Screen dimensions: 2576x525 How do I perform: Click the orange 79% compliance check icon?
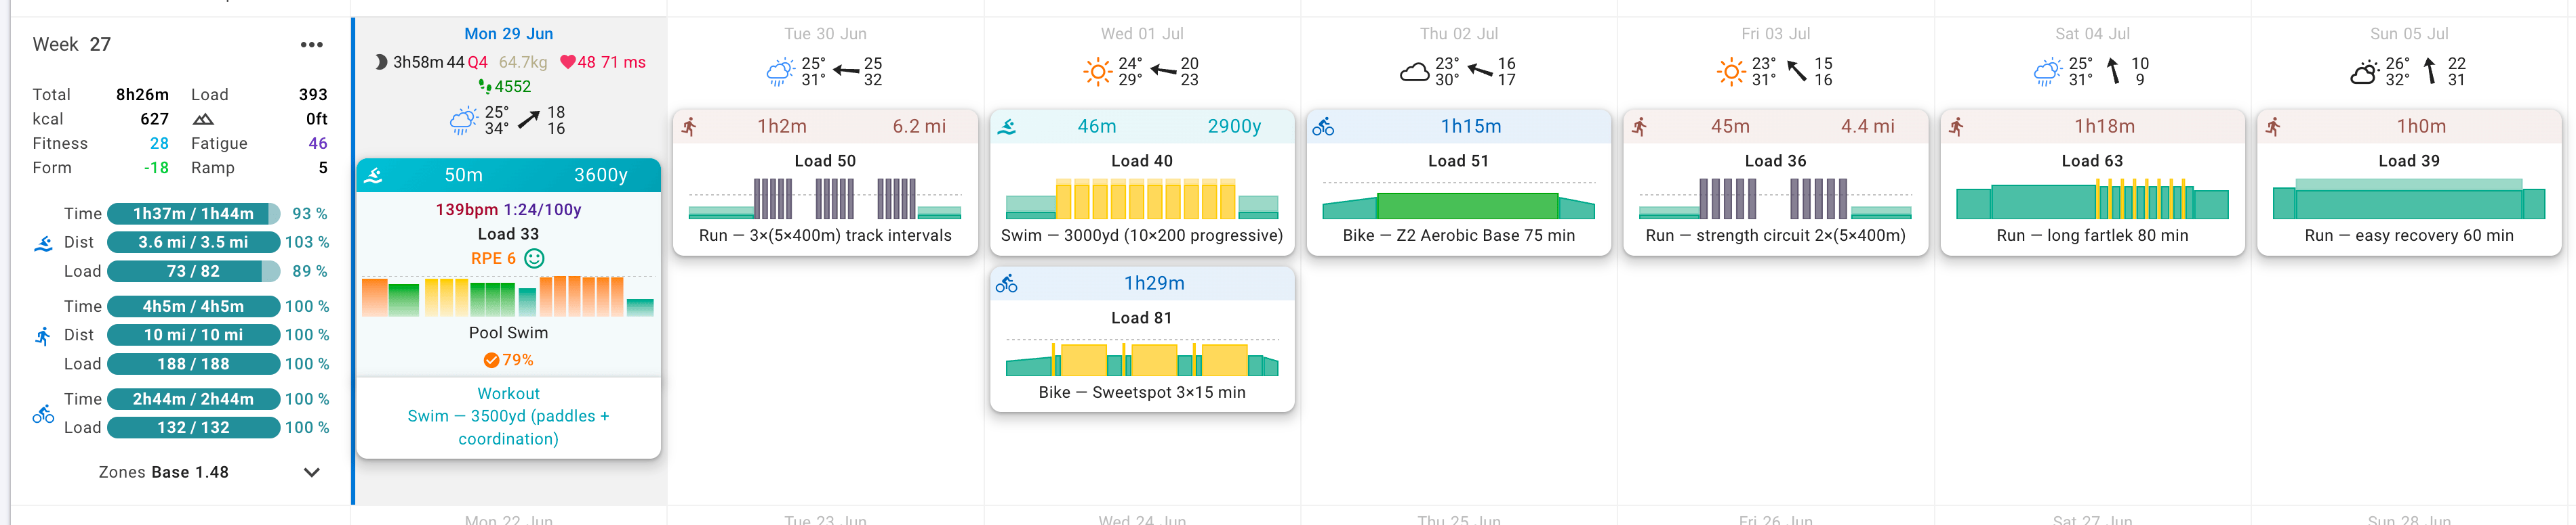tap(491, 361)
